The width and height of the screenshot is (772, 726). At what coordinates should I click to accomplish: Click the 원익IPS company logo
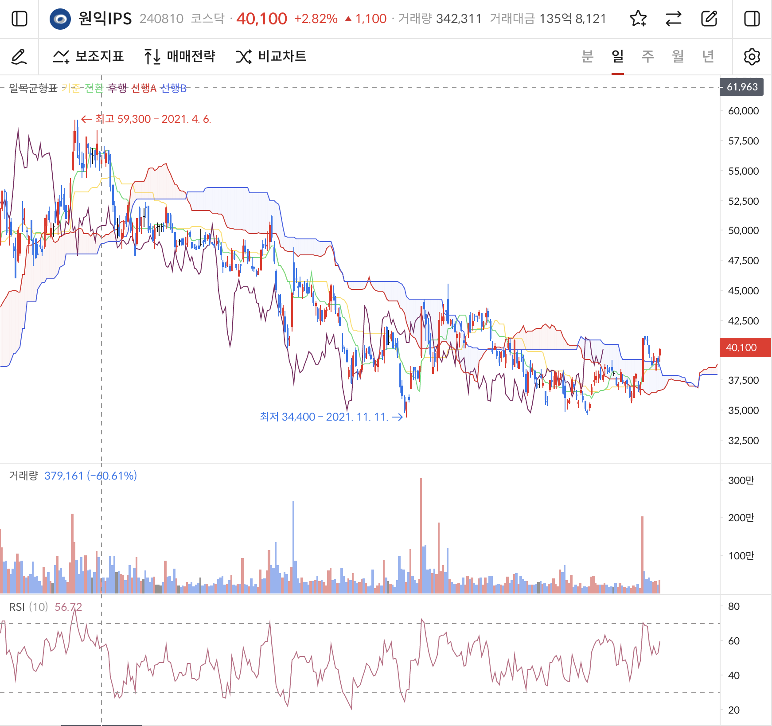coord(60,19)
